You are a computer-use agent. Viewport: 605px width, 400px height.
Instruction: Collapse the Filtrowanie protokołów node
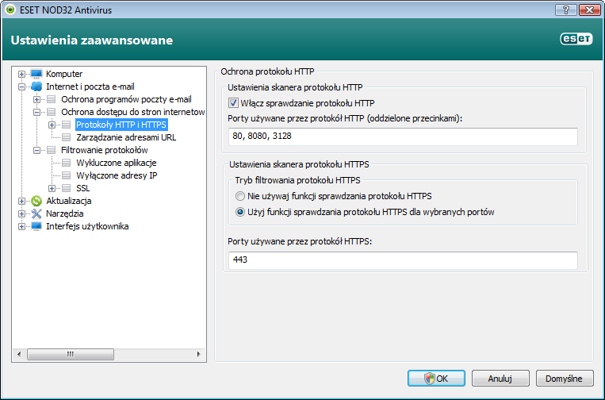pyautogui.click(x=36, y=150)
